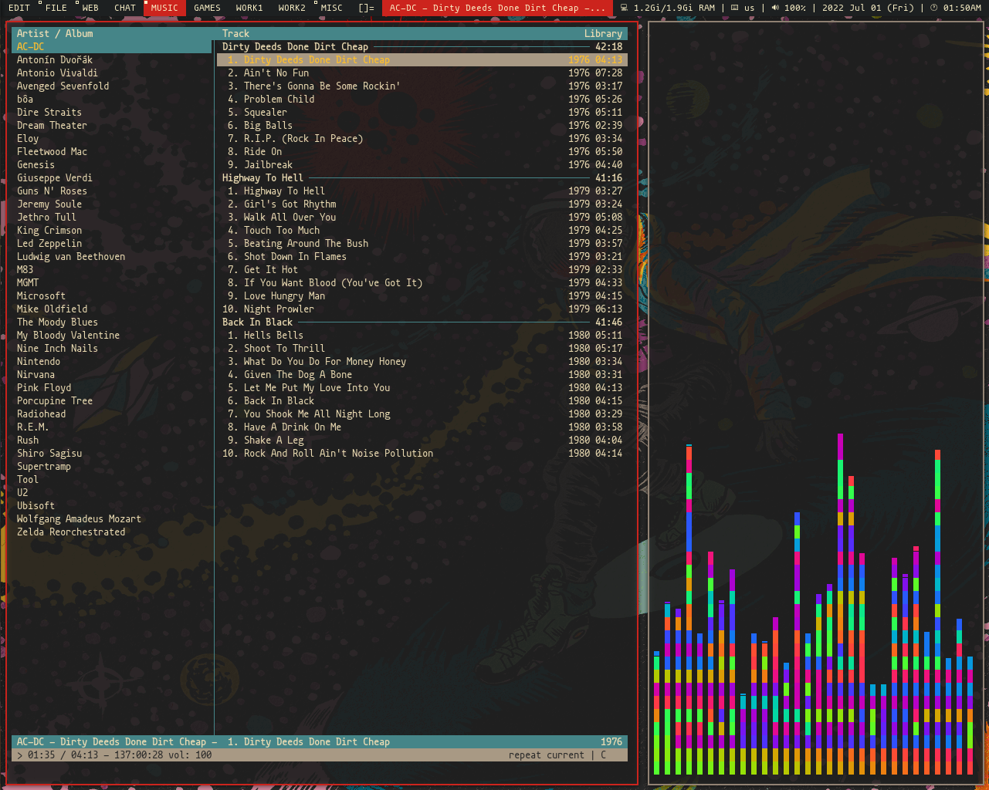Select track Jailbreak

(422, 165)
